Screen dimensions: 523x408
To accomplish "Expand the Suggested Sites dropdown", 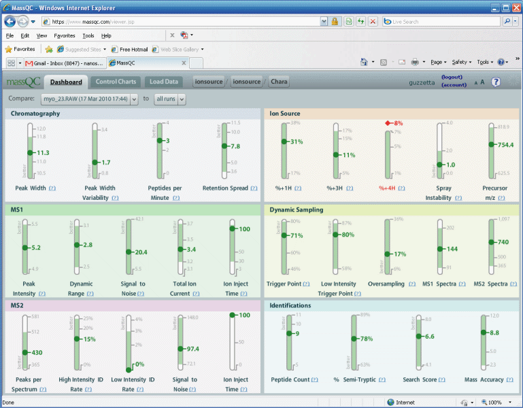I will point(105,50).
